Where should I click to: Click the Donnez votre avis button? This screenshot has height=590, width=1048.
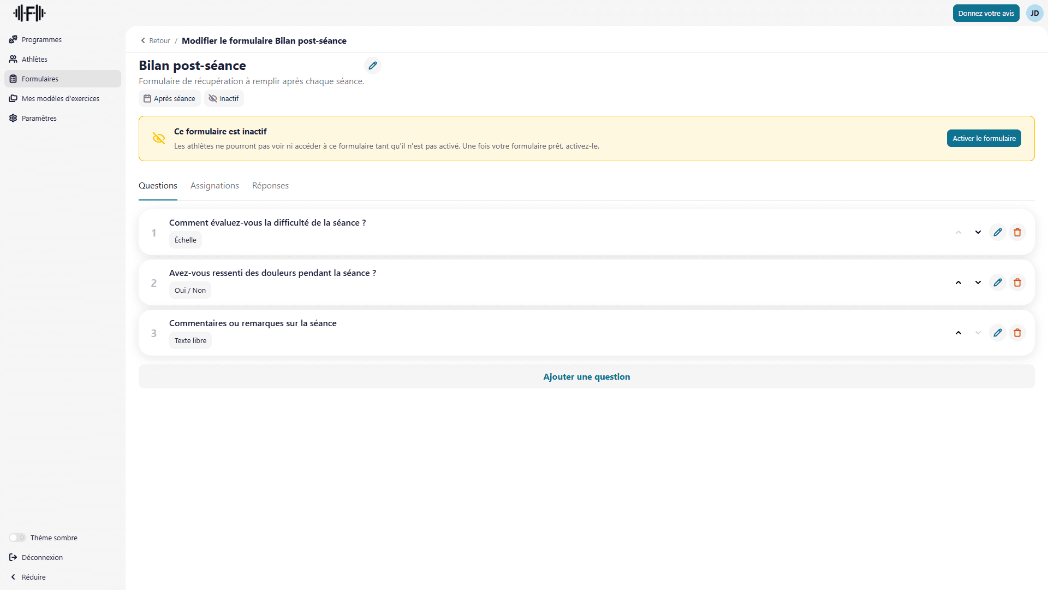click(985, 13)
